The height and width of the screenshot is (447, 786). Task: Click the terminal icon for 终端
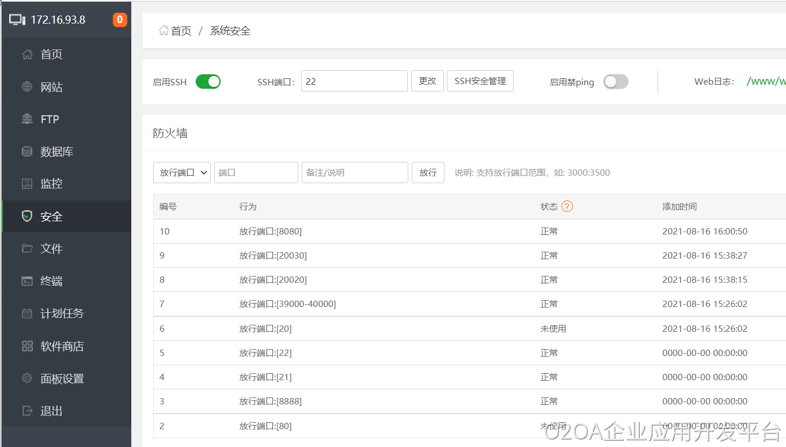27,281
